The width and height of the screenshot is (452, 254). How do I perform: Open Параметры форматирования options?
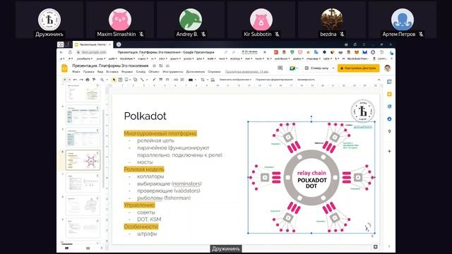(274, 80)
